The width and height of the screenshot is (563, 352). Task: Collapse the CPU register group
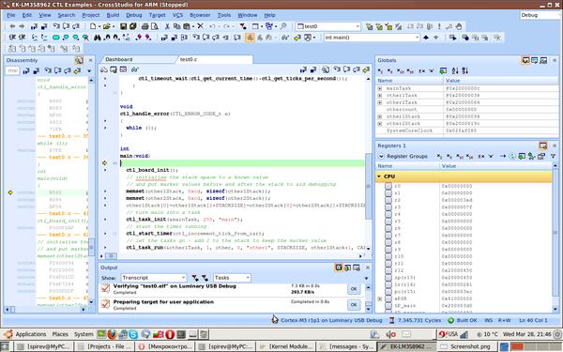tap(379, 176)
